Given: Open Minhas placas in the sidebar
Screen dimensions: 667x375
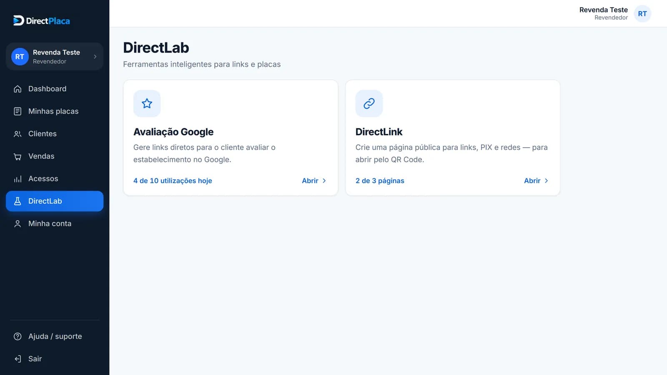Looking at the screenshot, I should click(55, 111).
